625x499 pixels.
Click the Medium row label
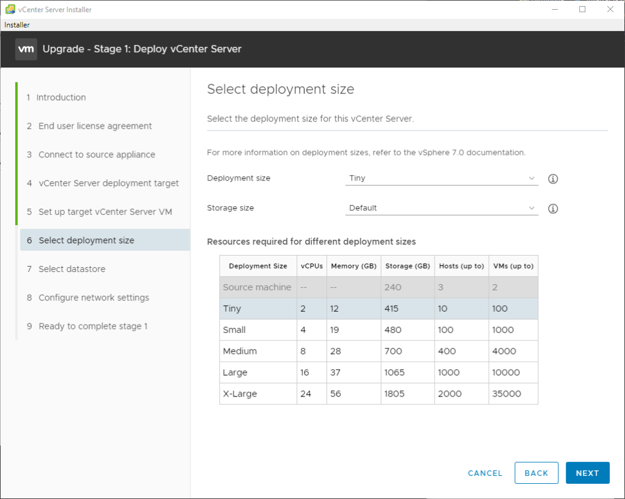point(240,351)
